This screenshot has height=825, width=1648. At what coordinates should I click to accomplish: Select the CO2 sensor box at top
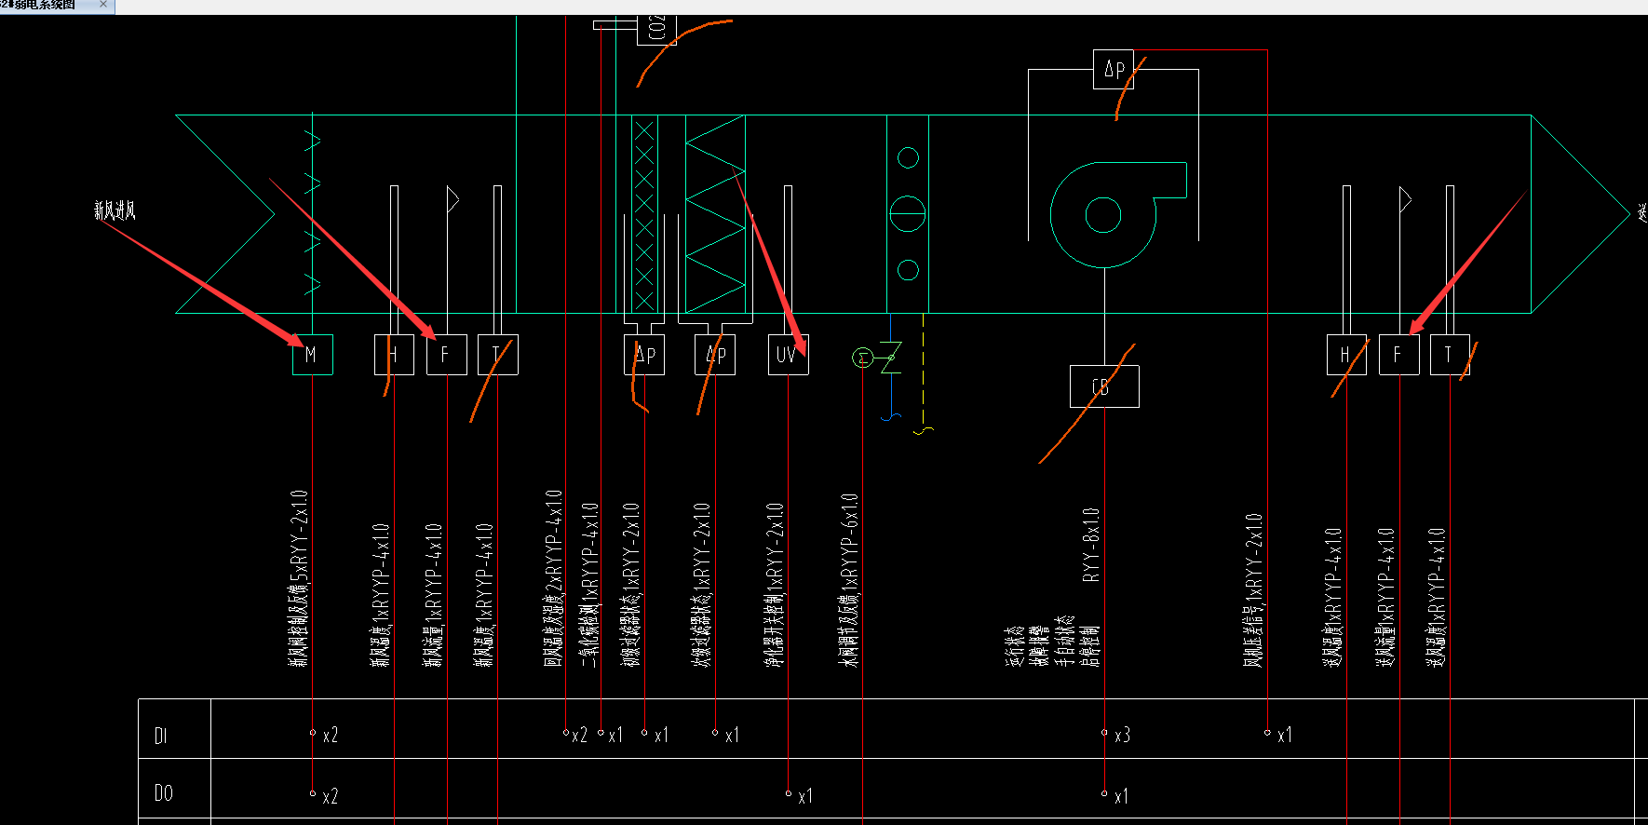[x=655, y=29]
